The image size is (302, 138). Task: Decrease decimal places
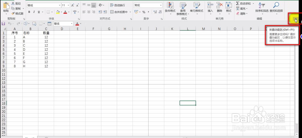pyautogui.click(x=160, y=12)
